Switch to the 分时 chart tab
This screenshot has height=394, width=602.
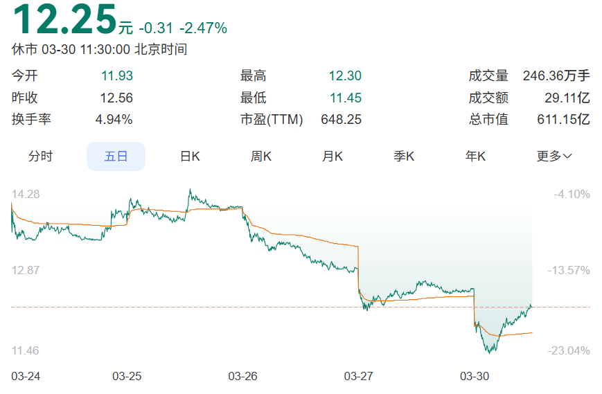(x=40, y=156)
